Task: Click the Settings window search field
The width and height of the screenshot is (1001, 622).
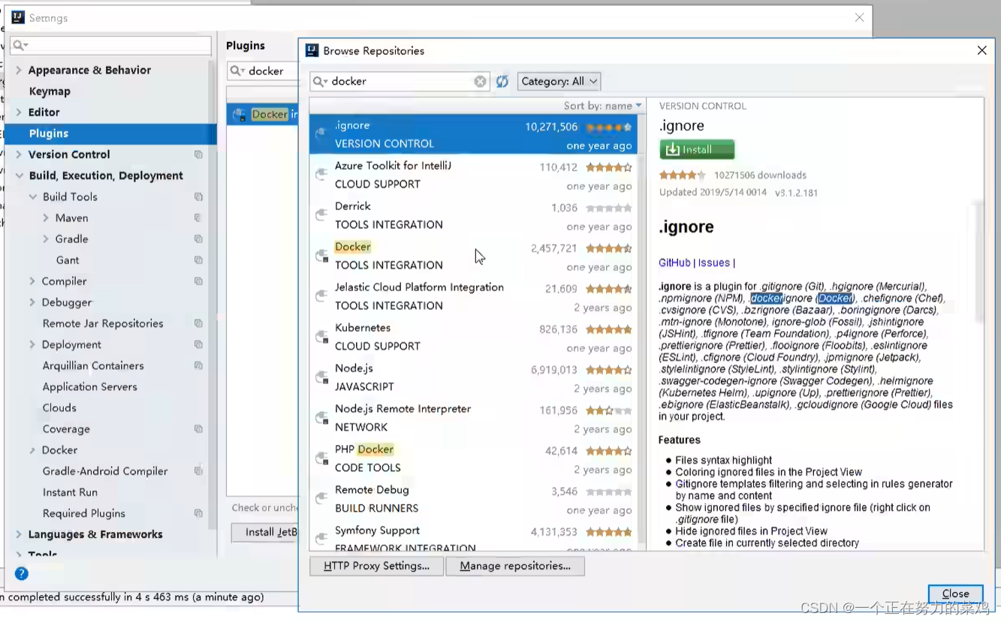Action: click(111, 46)
